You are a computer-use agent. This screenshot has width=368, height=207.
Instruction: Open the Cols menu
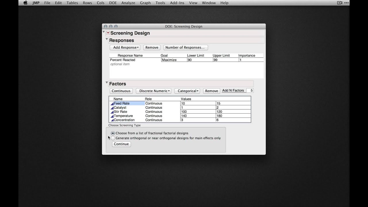coord(100,3)
